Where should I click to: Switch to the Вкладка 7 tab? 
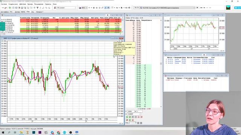point(40,12)
